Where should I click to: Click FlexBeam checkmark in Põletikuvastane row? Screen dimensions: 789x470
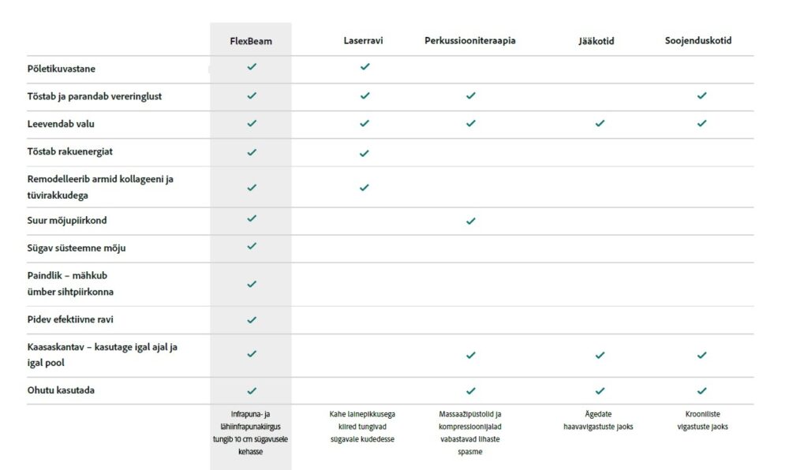click(252, 66)
